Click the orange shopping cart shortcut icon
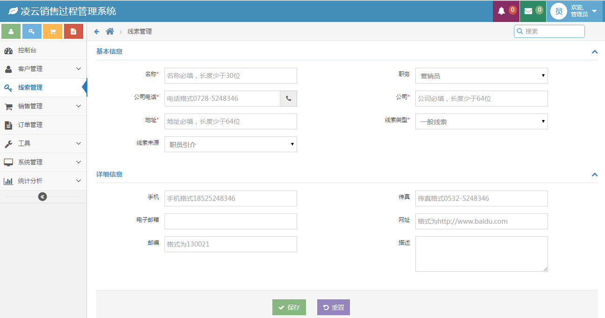This screenshot has height=318, width=605. 52,31
